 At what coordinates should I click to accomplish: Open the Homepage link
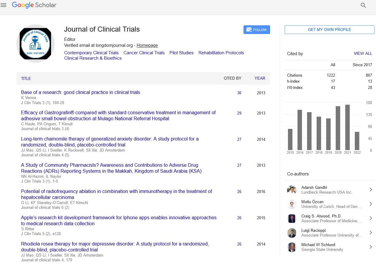coord(147,45)
